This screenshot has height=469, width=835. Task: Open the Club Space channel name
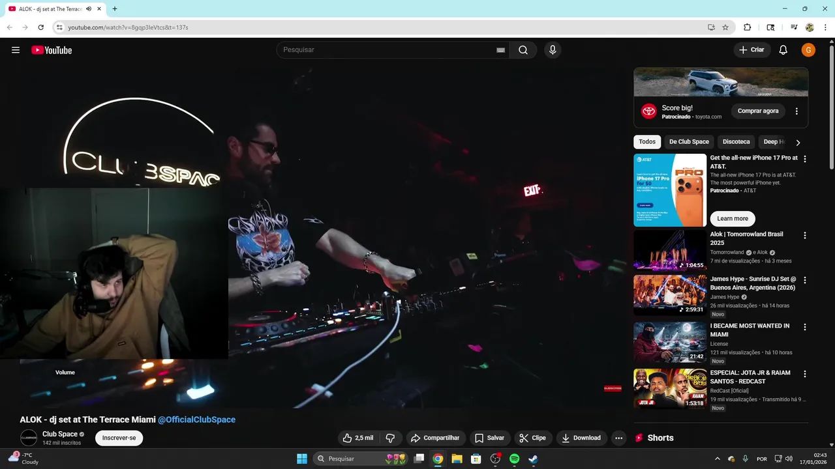coord(60,434)
